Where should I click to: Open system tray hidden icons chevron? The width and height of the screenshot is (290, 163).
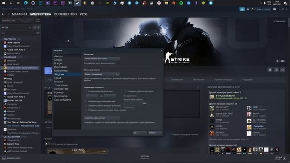261,3
